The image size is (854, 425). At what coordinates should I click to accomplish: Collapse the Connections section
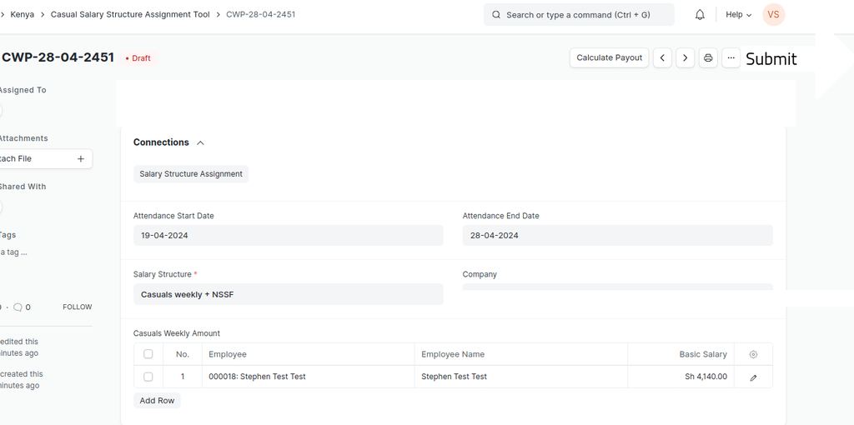pyautogui.click(x=200, y=142)
